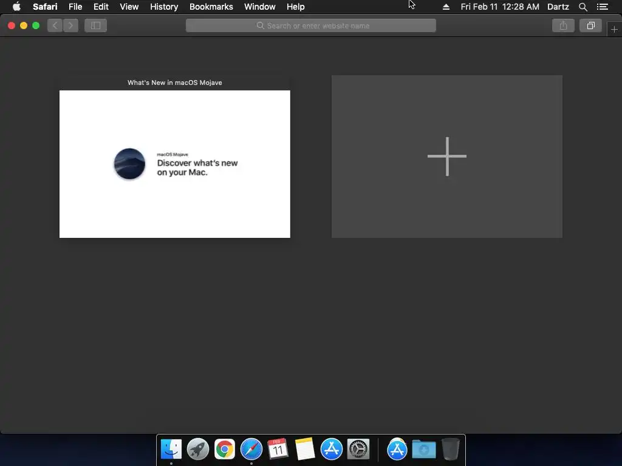
Task: Click the search or enter website name field
Action: click(310, 25)
